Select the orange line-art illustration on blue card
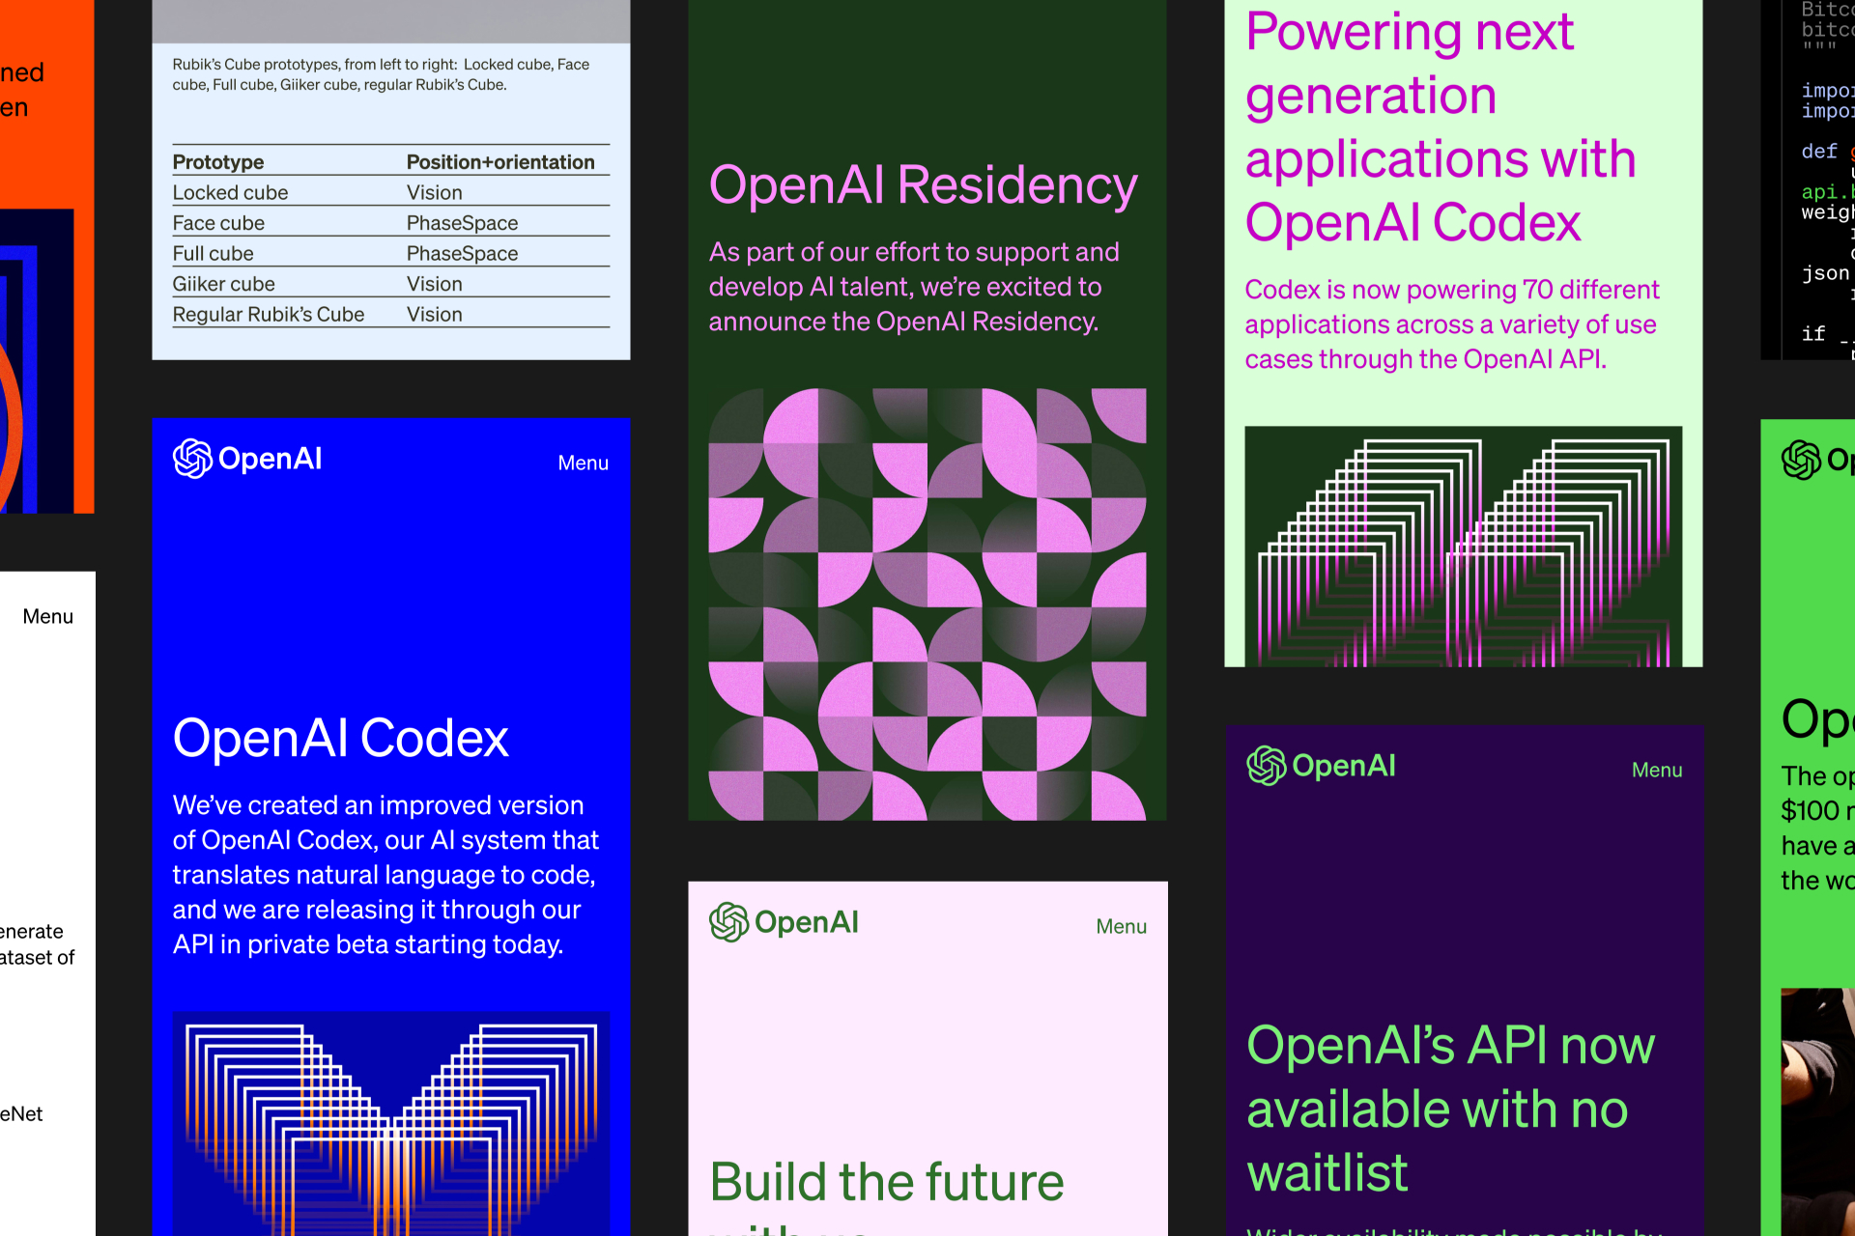Viewport: 1855px width, 1236px height. [390, 1123]
